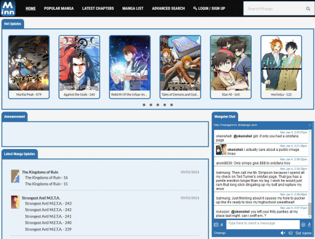Screen dimensions: 315x239
Task: Open the emoji smiley picker in chat
Action: (303, 225)
